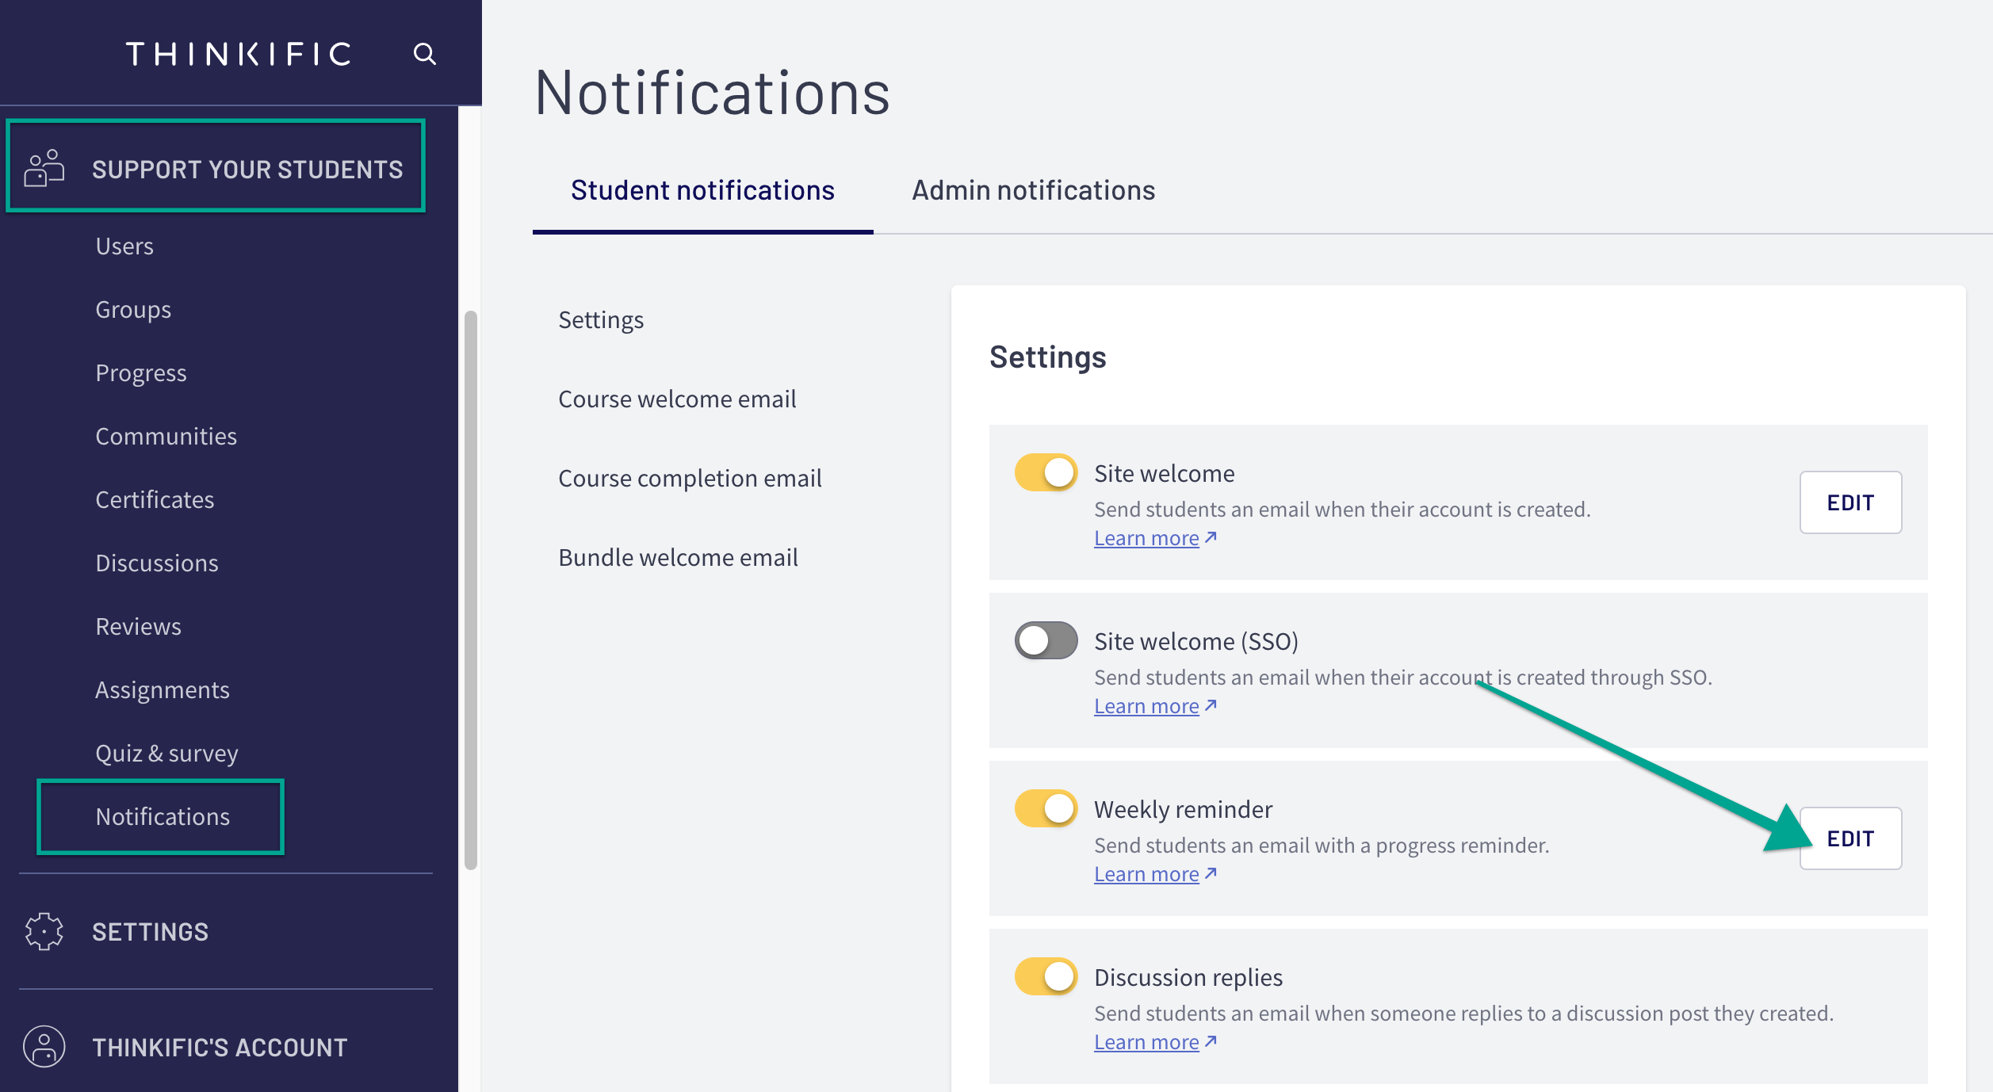Viewport: 1993px width, 1092px height.
Task: Select the Student notifications tab
Action: (x=702, y=190)
